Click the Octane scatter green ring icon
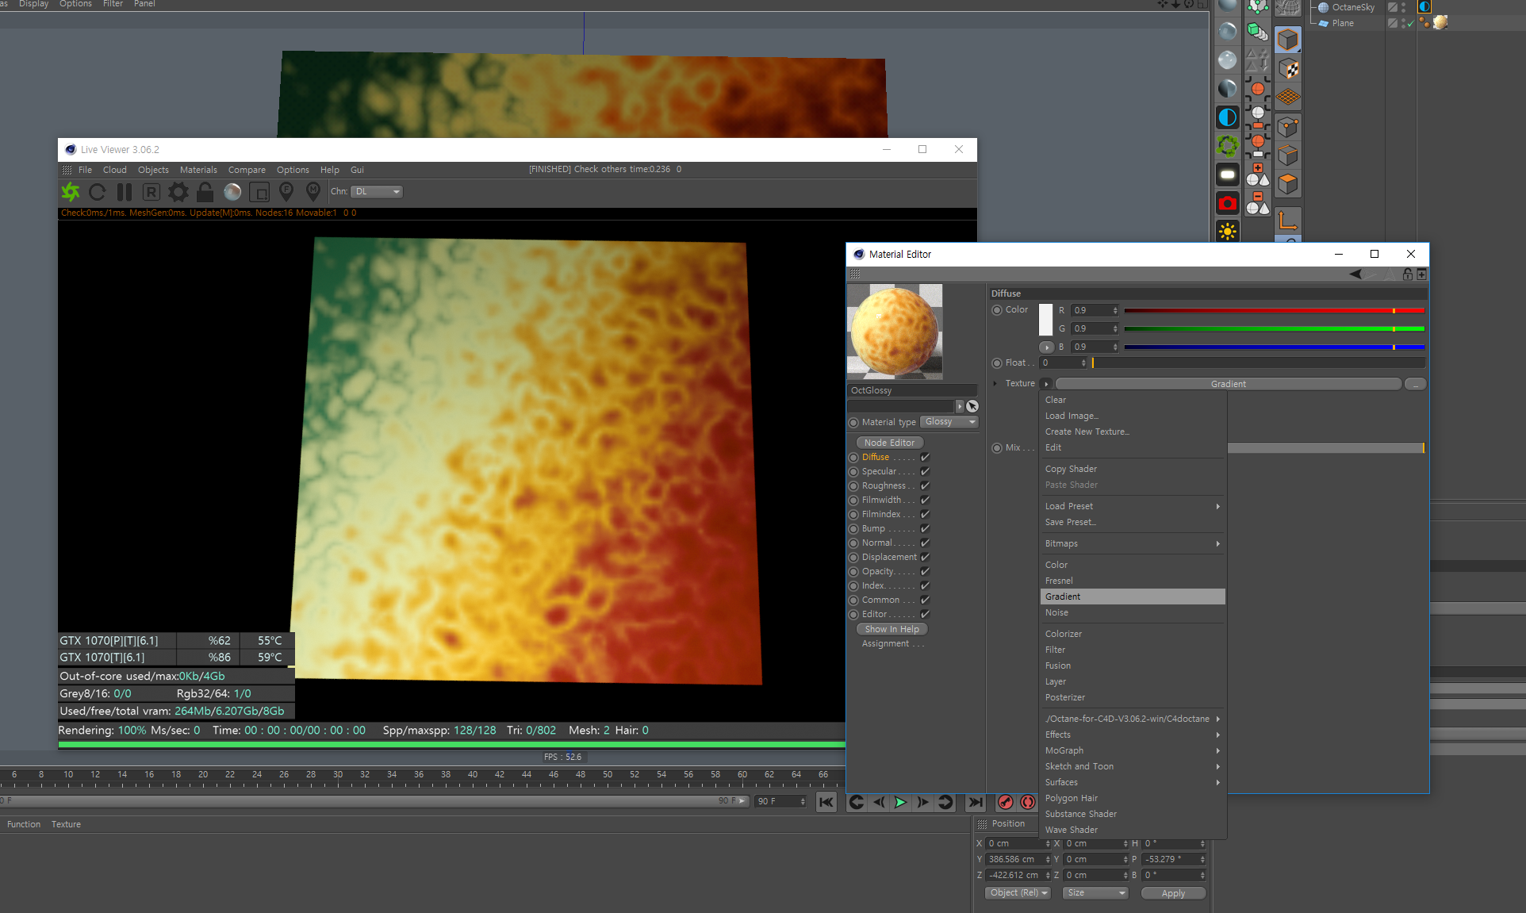Screen dimensions: 1526x913 coord(1227,146)
